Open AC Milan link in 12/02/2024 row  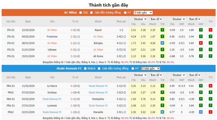[x=52, y=30]
